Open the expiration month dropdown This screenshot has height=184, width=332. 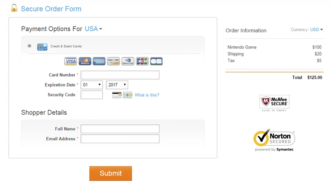pyautogui.click(x=91, y=85)
